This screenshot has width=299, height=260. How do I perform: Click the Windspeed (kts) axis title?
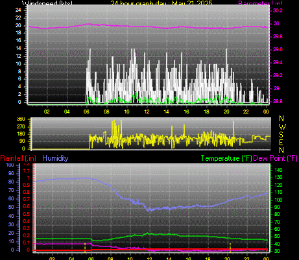[47, 3]
